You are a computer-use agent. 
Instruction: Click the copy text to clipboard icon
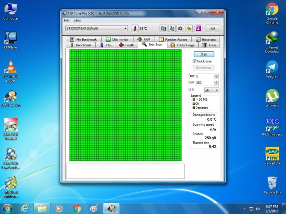(x=164, y=29)
